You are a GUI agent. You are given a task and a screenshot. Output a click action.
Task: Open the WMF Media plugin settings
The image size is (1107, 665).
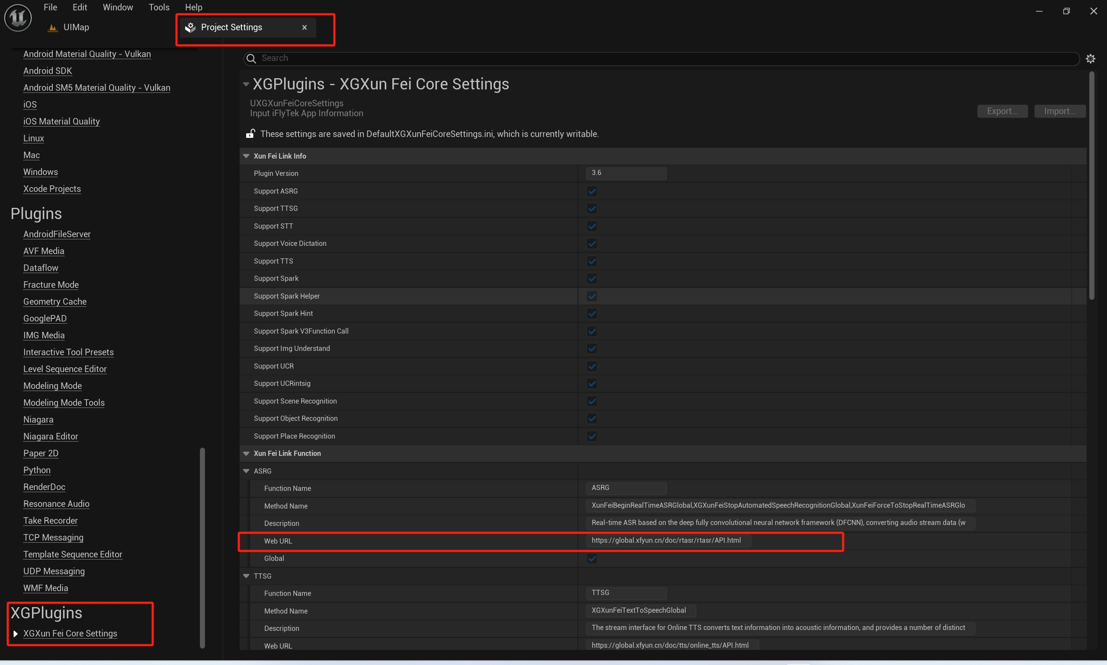(46, 588)
